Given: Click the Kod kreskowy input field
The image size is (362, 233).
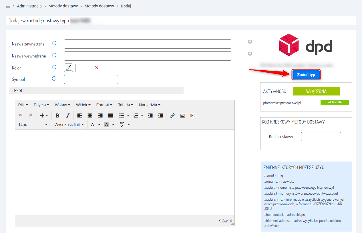Looking at the screenshot, I should tap(321, 137).
